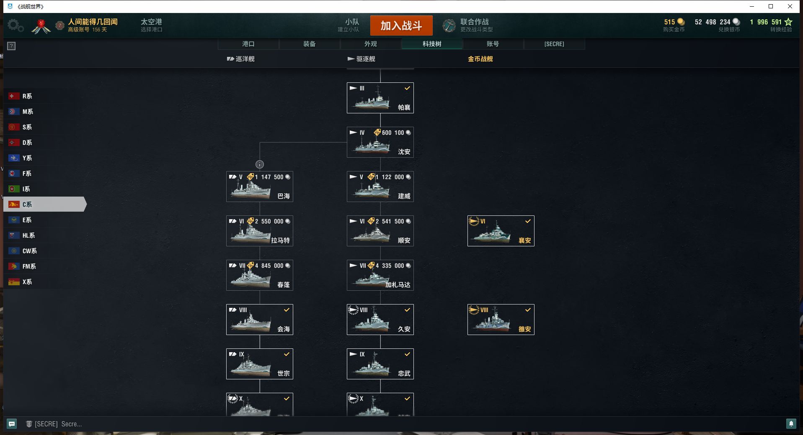
Task: Click the gold coin purchase icon
Action: pos(681,22)
